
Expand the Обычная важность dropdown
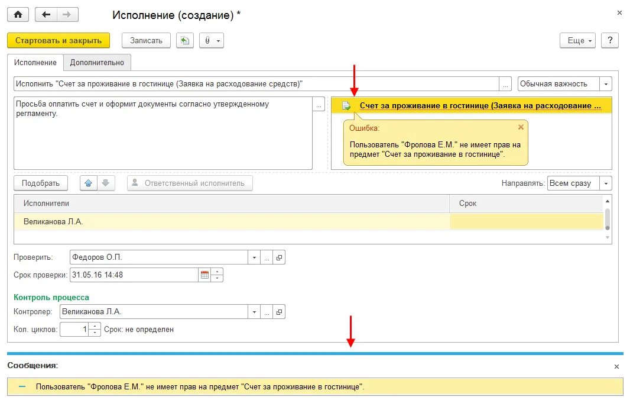606,83
